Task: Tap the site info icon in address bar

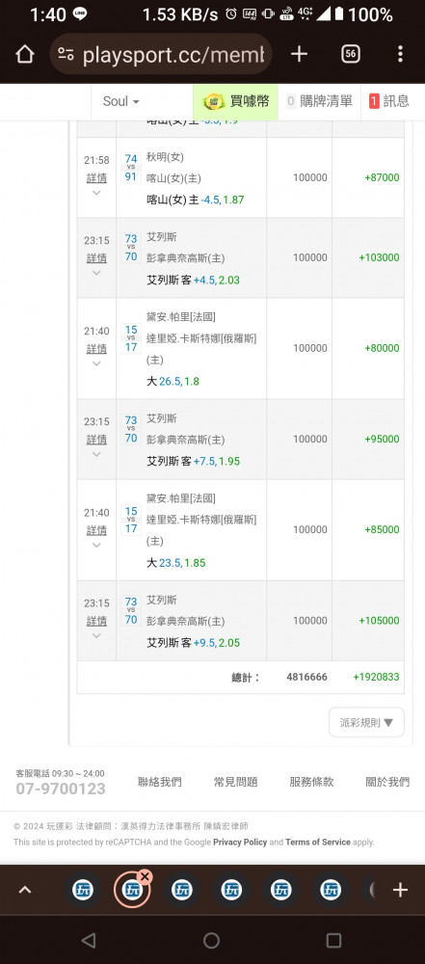Action: tap(66, 54)
